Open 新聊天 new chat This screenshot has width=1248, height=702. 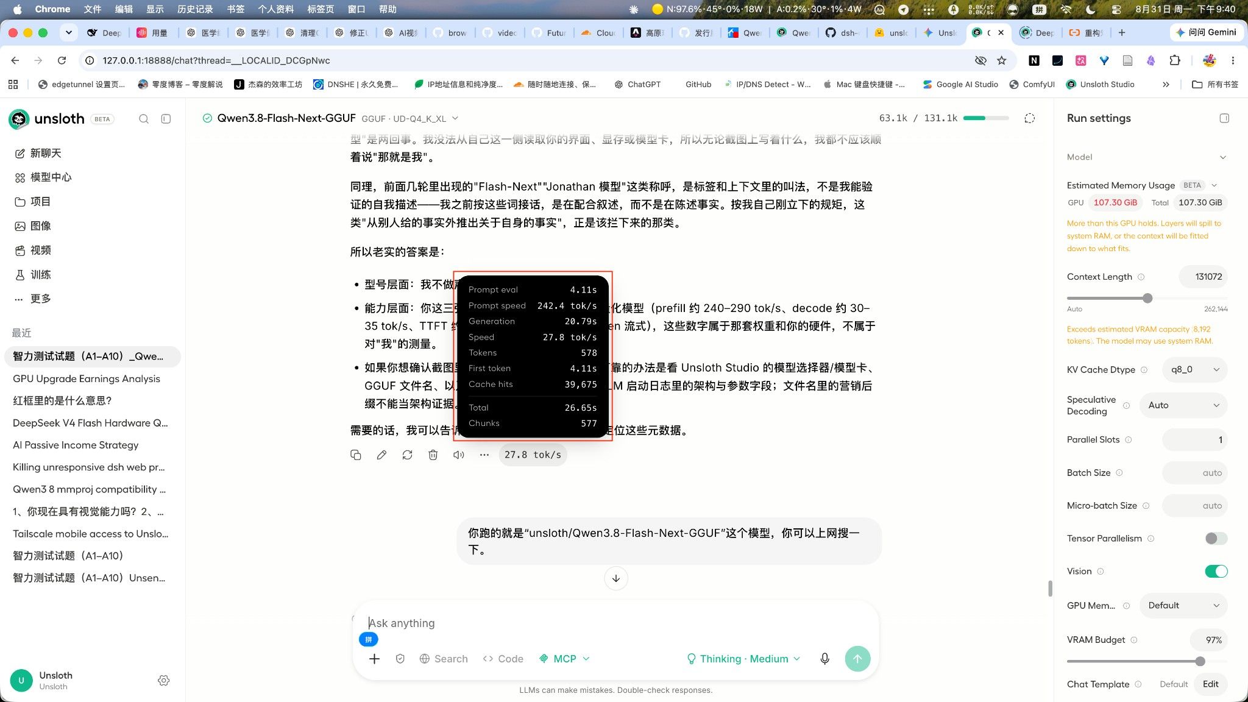[38, 153]
